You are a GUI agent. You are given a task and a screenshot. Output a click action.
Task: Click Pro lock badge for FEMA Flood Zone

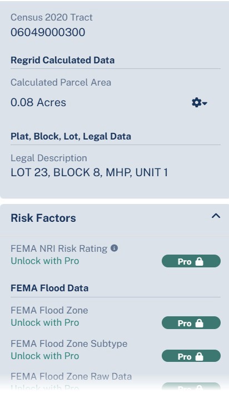[x=191, y=323]
